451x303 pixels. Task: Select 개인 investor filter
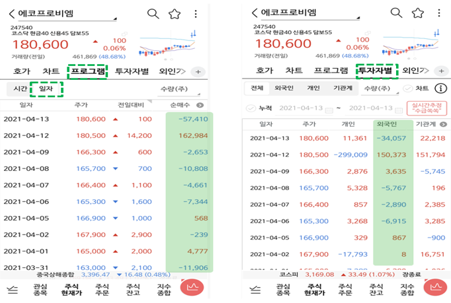(x=313, y=88)
